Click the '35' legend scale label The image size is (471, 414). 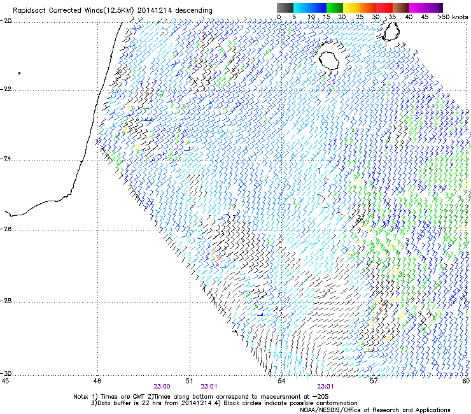392,17
